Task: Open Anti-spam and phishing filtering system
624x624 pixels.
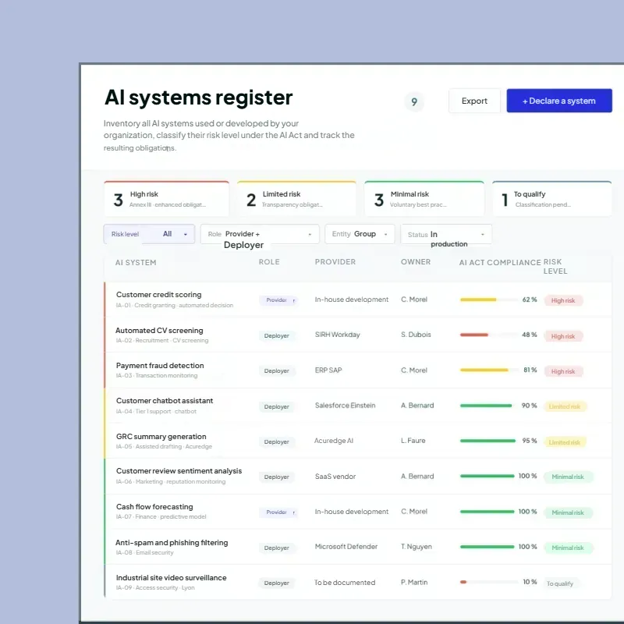Action: 172,543
